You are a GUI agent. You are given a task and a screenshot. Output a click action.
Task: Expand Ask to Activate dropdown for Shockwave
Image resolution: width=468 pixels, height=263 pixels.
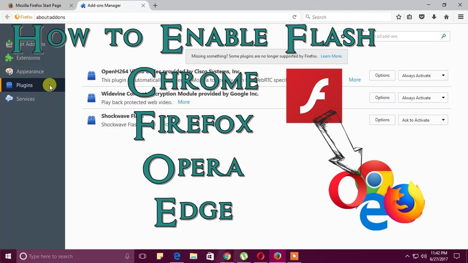coord(423,120)
